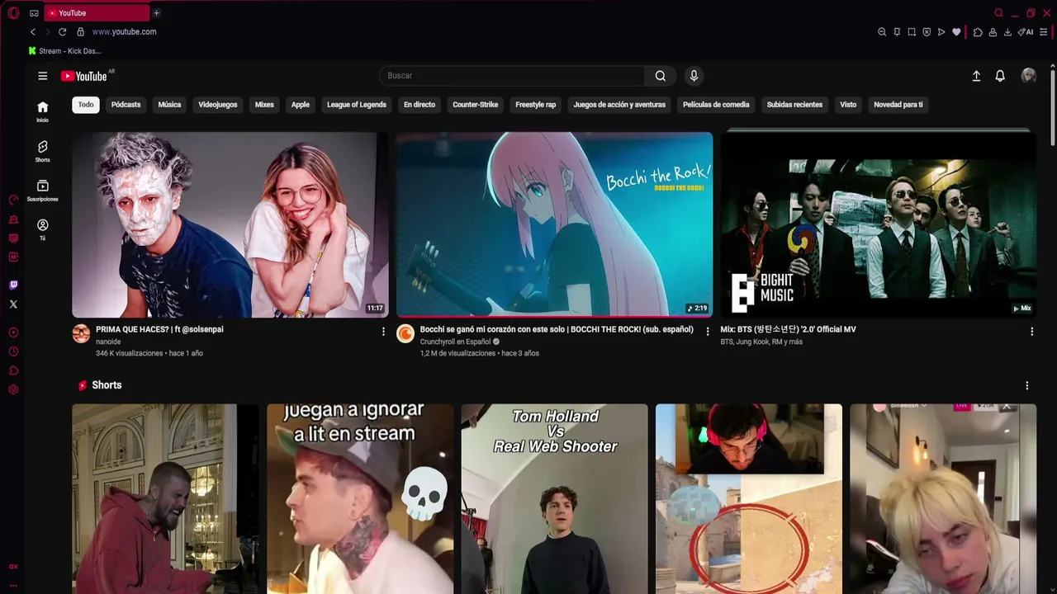Go back to the previous page
Viewport: 1057px width, 594px height.
(33, 32)
